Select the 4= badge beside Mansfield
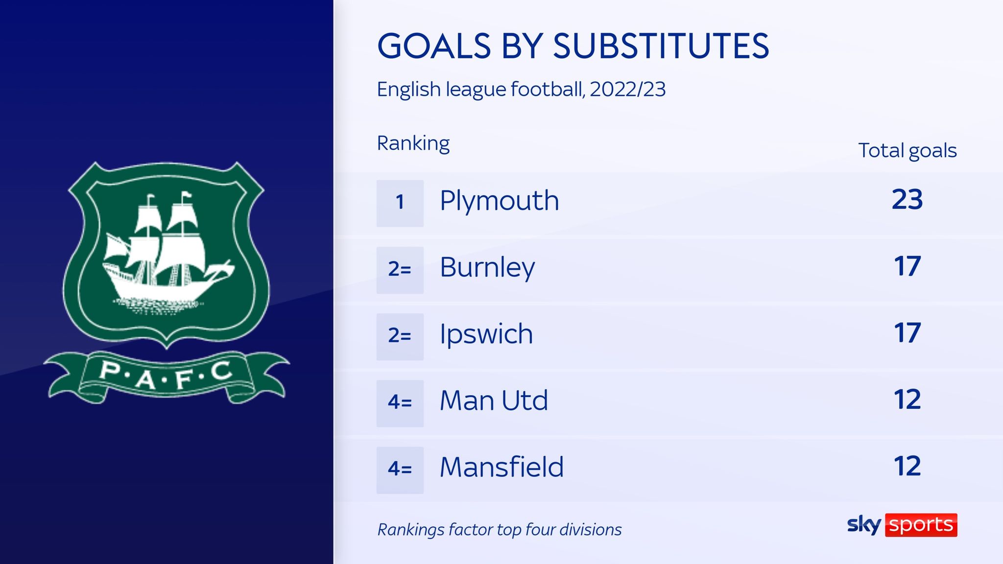The height and width of the screenshot is (564, 1003). point(400,470)
